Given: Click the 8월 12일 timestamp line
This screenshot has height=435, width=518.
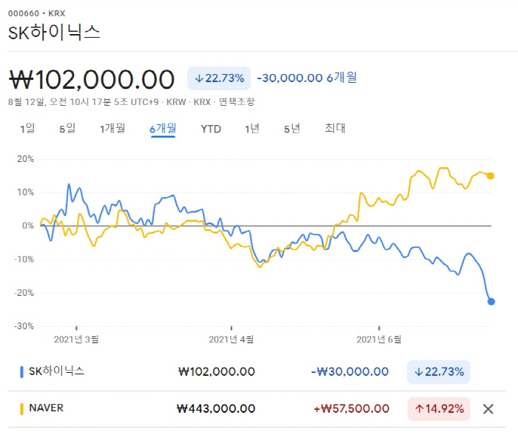Looking at the screenshot, I should [132, 102].
